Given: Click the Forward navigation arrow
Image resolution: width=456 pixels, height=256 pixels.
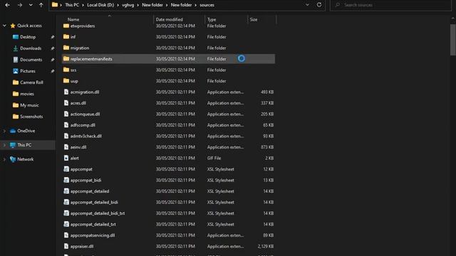Looking at the screenshot, I should pyautogui.click(x=19, y=5).
